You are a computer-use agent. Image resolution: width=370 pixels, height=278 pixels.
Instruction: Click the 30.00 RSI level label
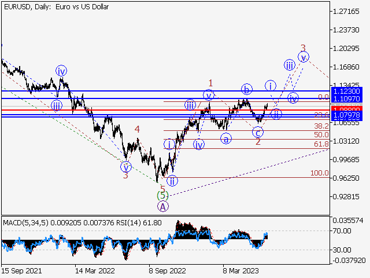(x=342, y=250)
